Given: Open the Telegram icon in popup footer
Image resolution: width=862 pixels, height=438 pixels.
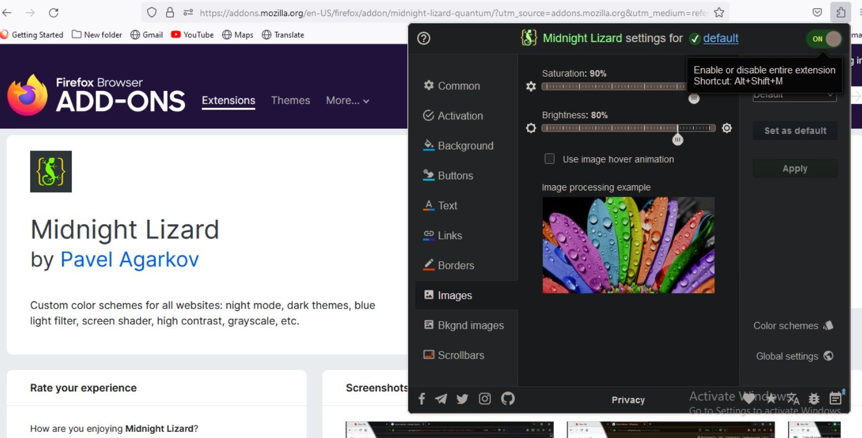Looking at the screenshot, I should (x=441, y=399).
